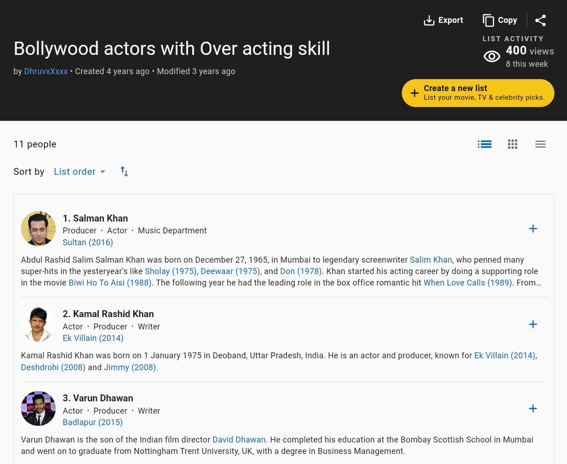Open DhruvxXxxx user profile link
Image resolution: width=567 pixels, height=464 pixels.
pos(46,71)
